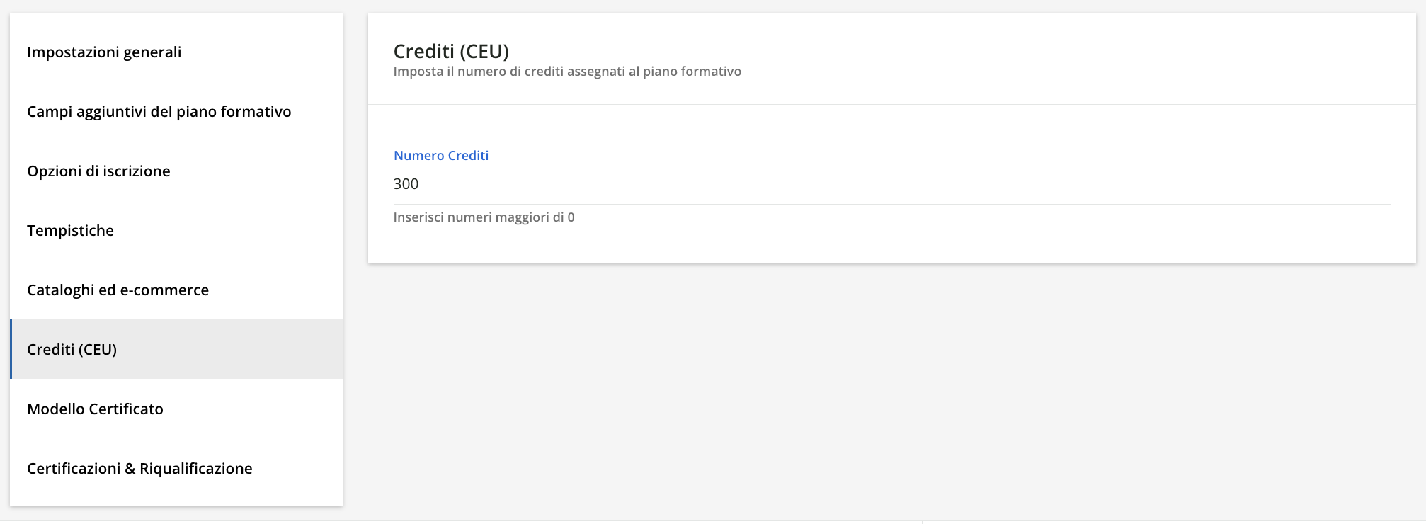
Task: Click the hint text Inserisci numeri maggiori di 0
Action: [x=484, y=217]
